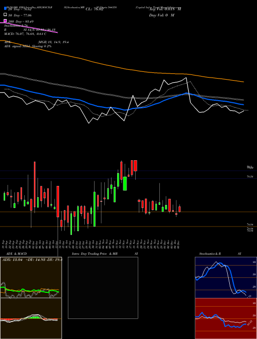257x339 pixels.
Task: Click the magenta 200 Day EMA legend swatch
Action: pos(5,21)
